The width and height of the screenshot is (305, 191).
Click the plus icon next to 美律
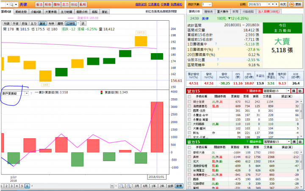pos(16,5)
